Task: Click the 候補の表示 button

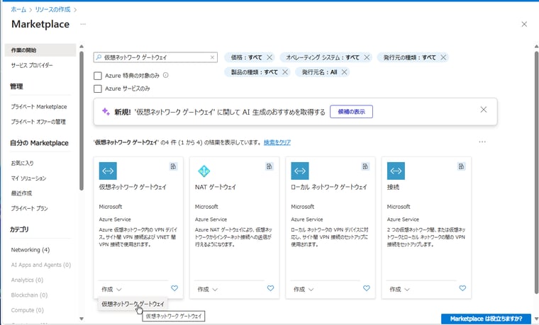Action: (x=351, y=112)
